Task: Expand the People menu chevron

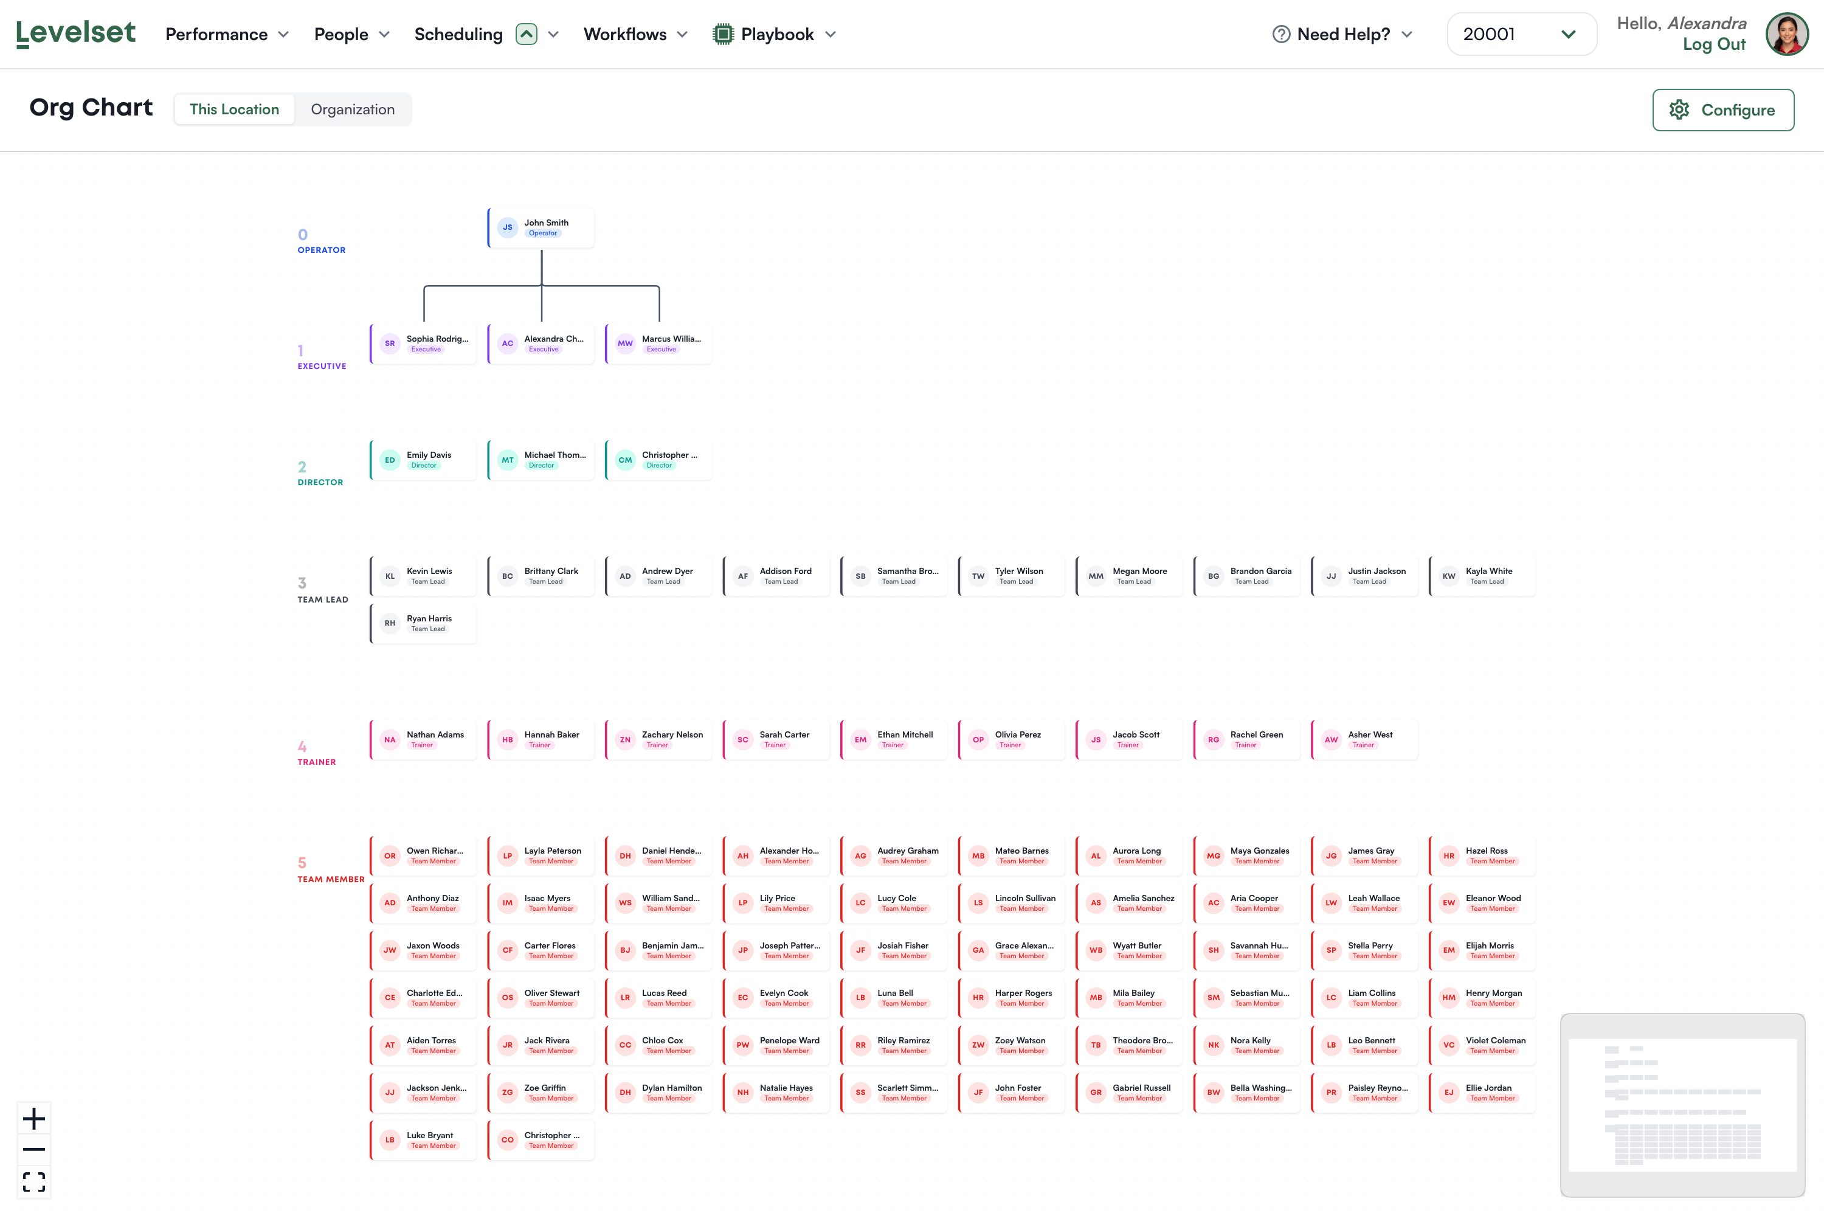Action: [385, 34]
